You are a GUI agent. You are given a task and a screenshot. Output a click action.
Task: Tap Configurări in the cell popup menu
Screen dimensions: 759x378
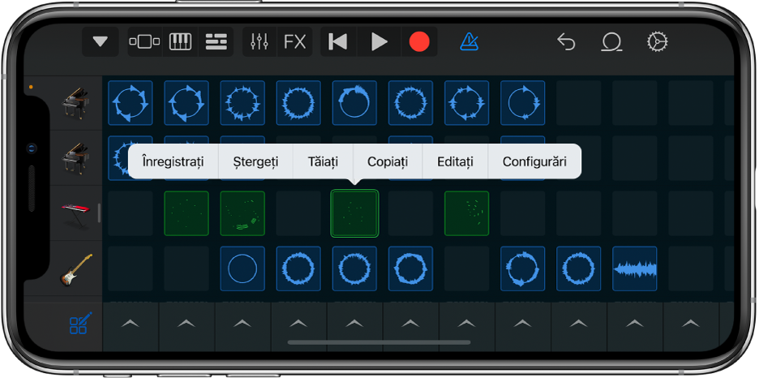click(x=534, y=161)
